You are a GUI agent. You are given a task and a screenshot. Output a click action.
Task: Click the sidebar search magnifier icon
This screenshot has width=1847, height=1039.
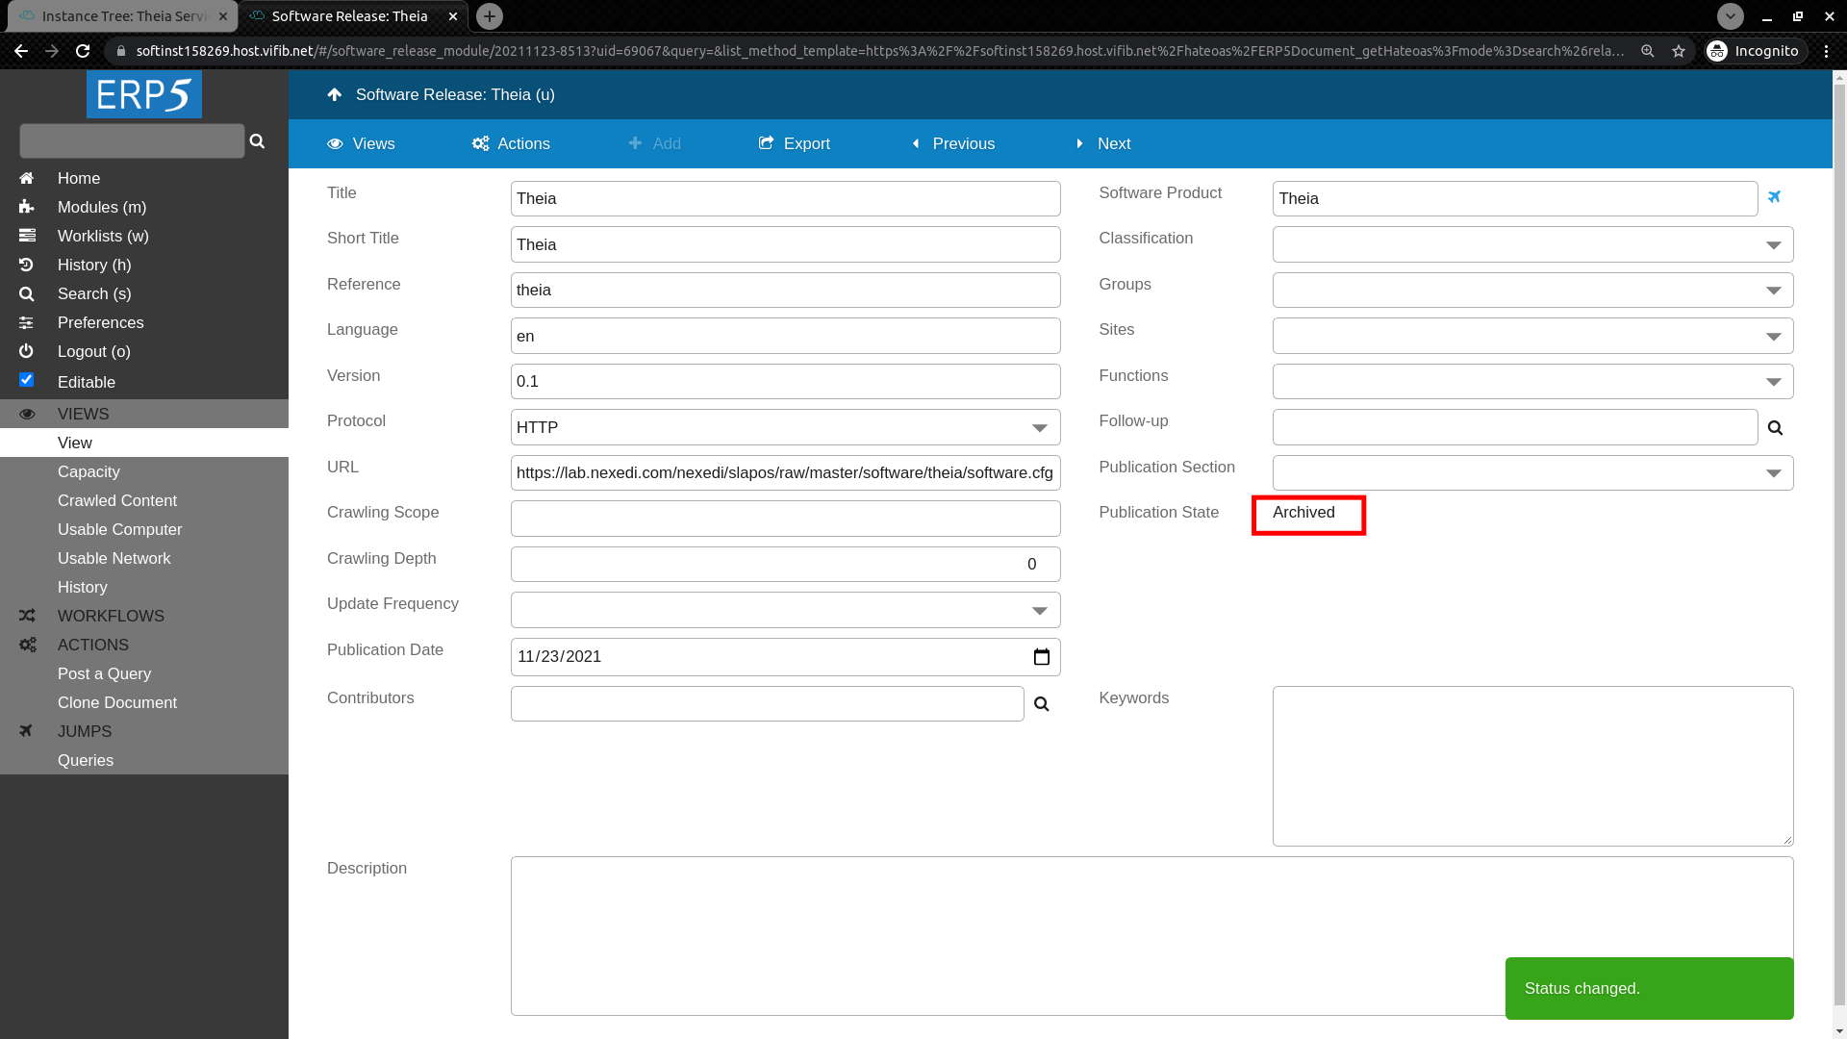tap(257, 141)
